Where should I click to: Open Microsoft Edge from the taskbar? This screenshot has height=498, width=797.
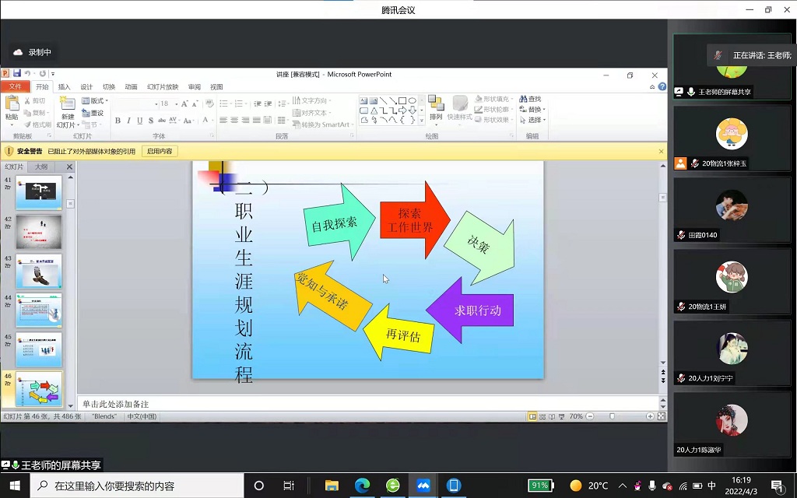[x=361, y=486]
